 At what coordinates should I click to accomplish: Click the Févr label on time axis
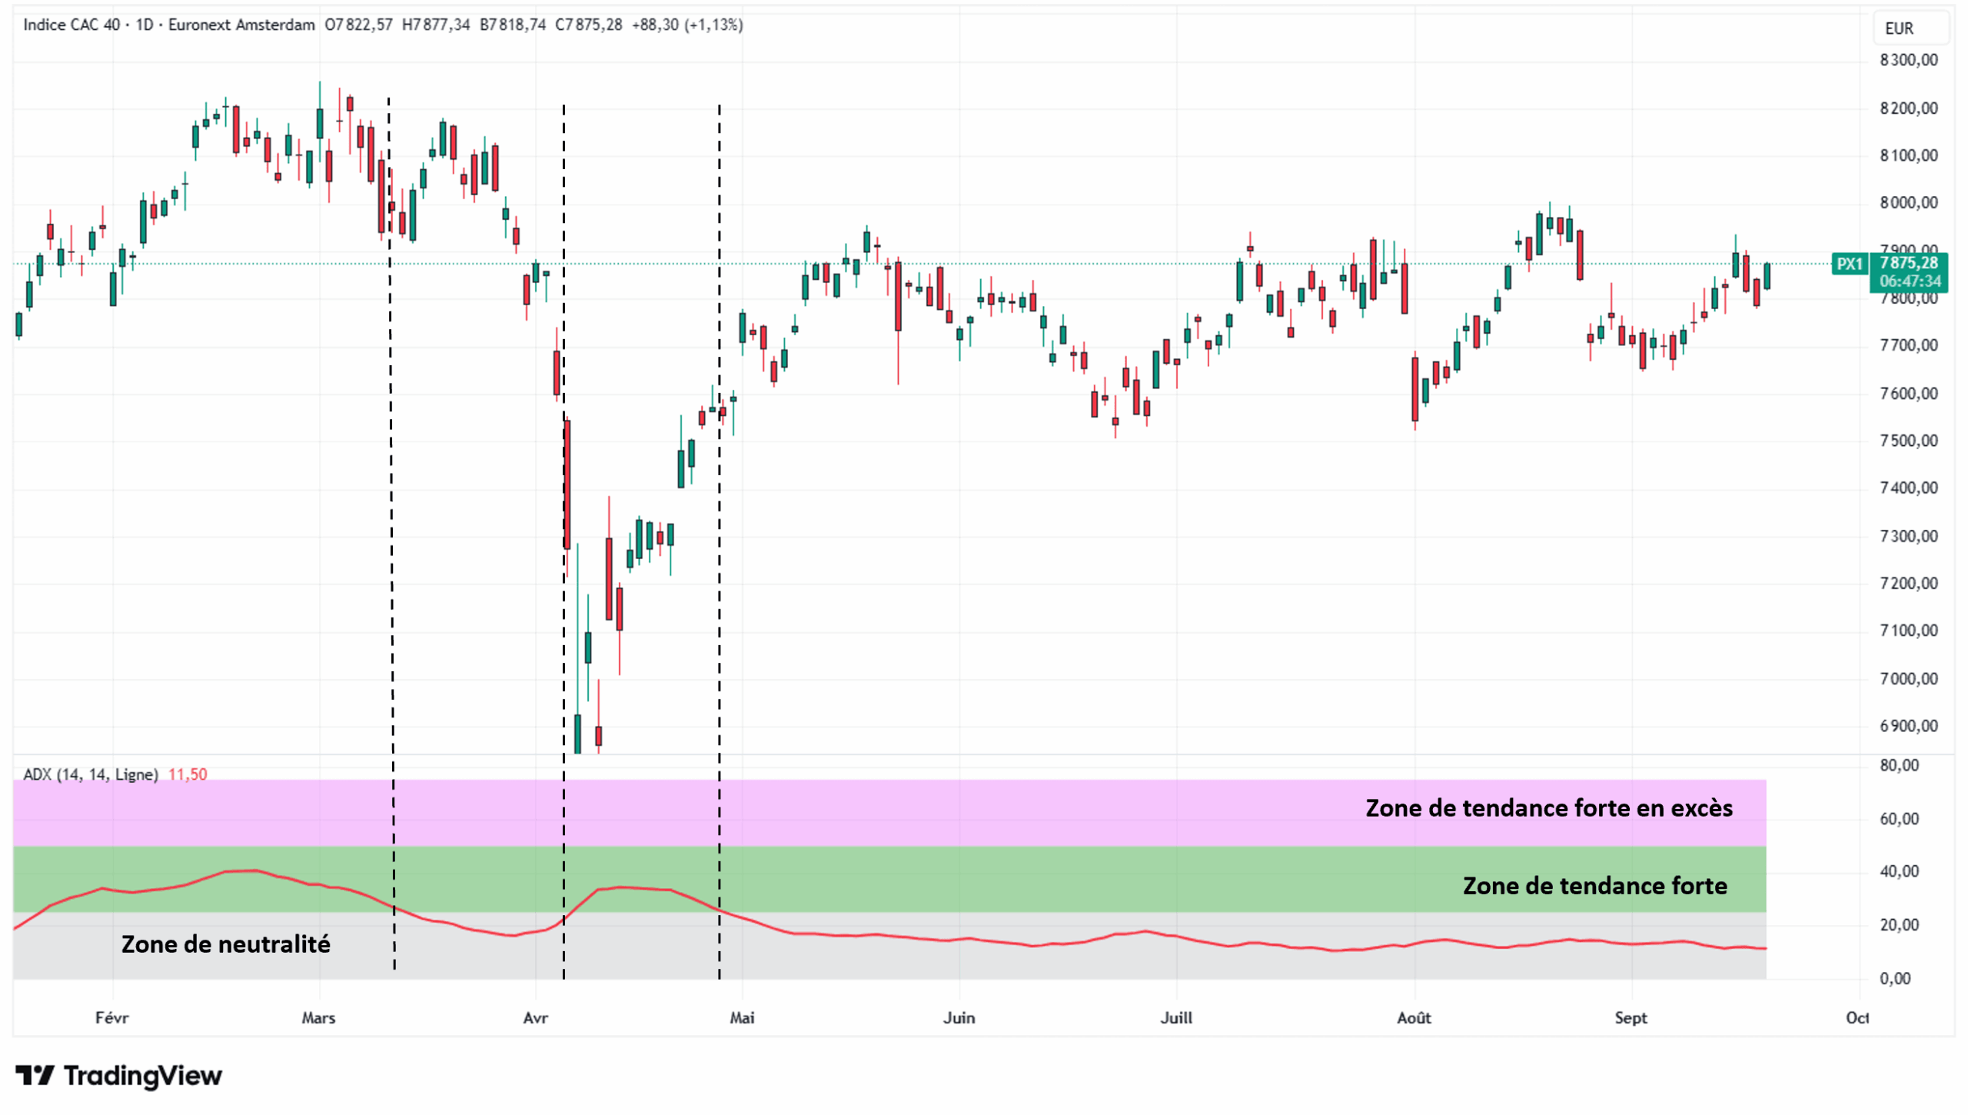click(x=112, y=1017)
